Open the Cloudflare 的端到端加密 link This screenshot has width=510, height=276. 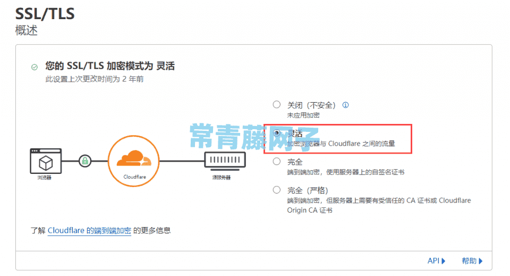(x=89, y=230)
